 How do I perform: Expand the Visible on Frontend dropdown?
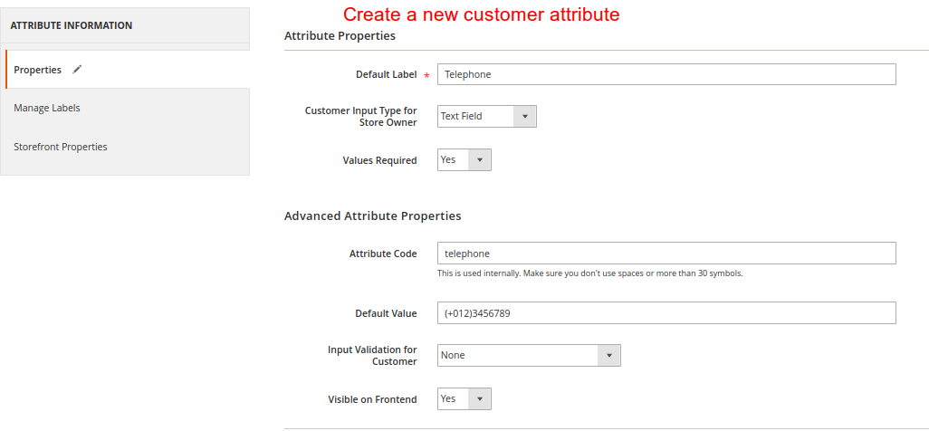464,399
